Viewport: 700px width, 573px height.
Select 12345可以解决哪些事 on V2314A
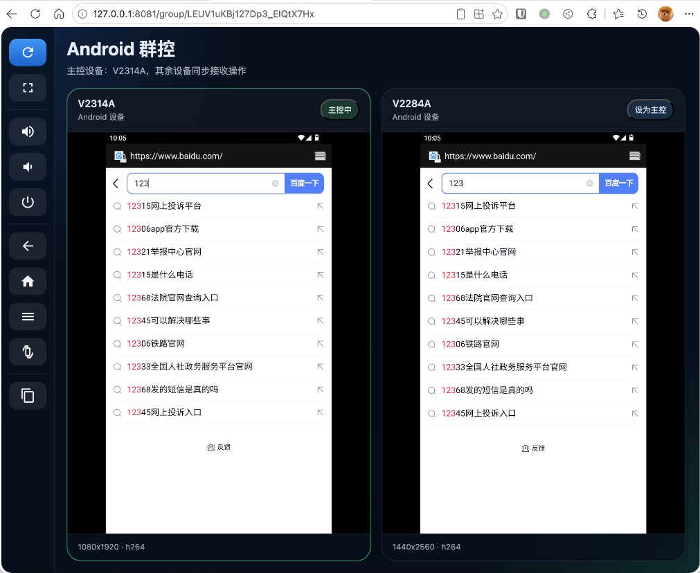(x=219, y=320)
